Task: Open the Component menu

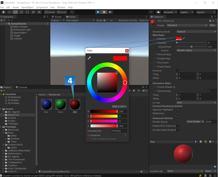Action: click(x=42, y=7)
